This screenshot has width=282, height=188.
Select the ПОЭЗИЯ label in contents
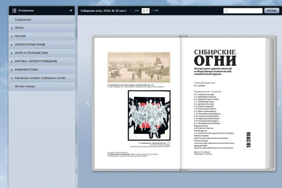pyautogui.click(x=20, y=36)
